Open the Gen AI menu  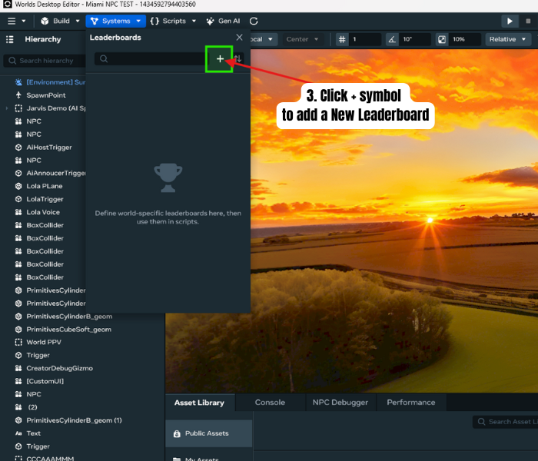222,21
